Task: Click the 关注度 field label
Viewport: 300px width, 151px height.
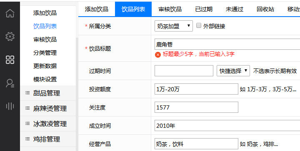Action: point(97,107)
